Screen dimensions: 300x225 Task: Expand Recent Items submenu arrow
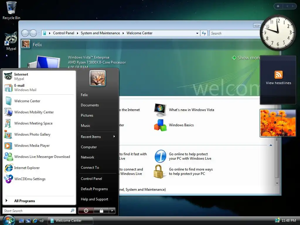click(x=114, y=137)
